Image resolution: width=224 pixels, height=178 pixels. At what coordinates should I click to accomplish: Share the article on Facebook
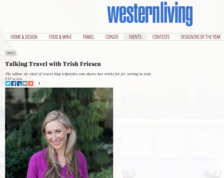pyautogui.click(x=14, y=83)
